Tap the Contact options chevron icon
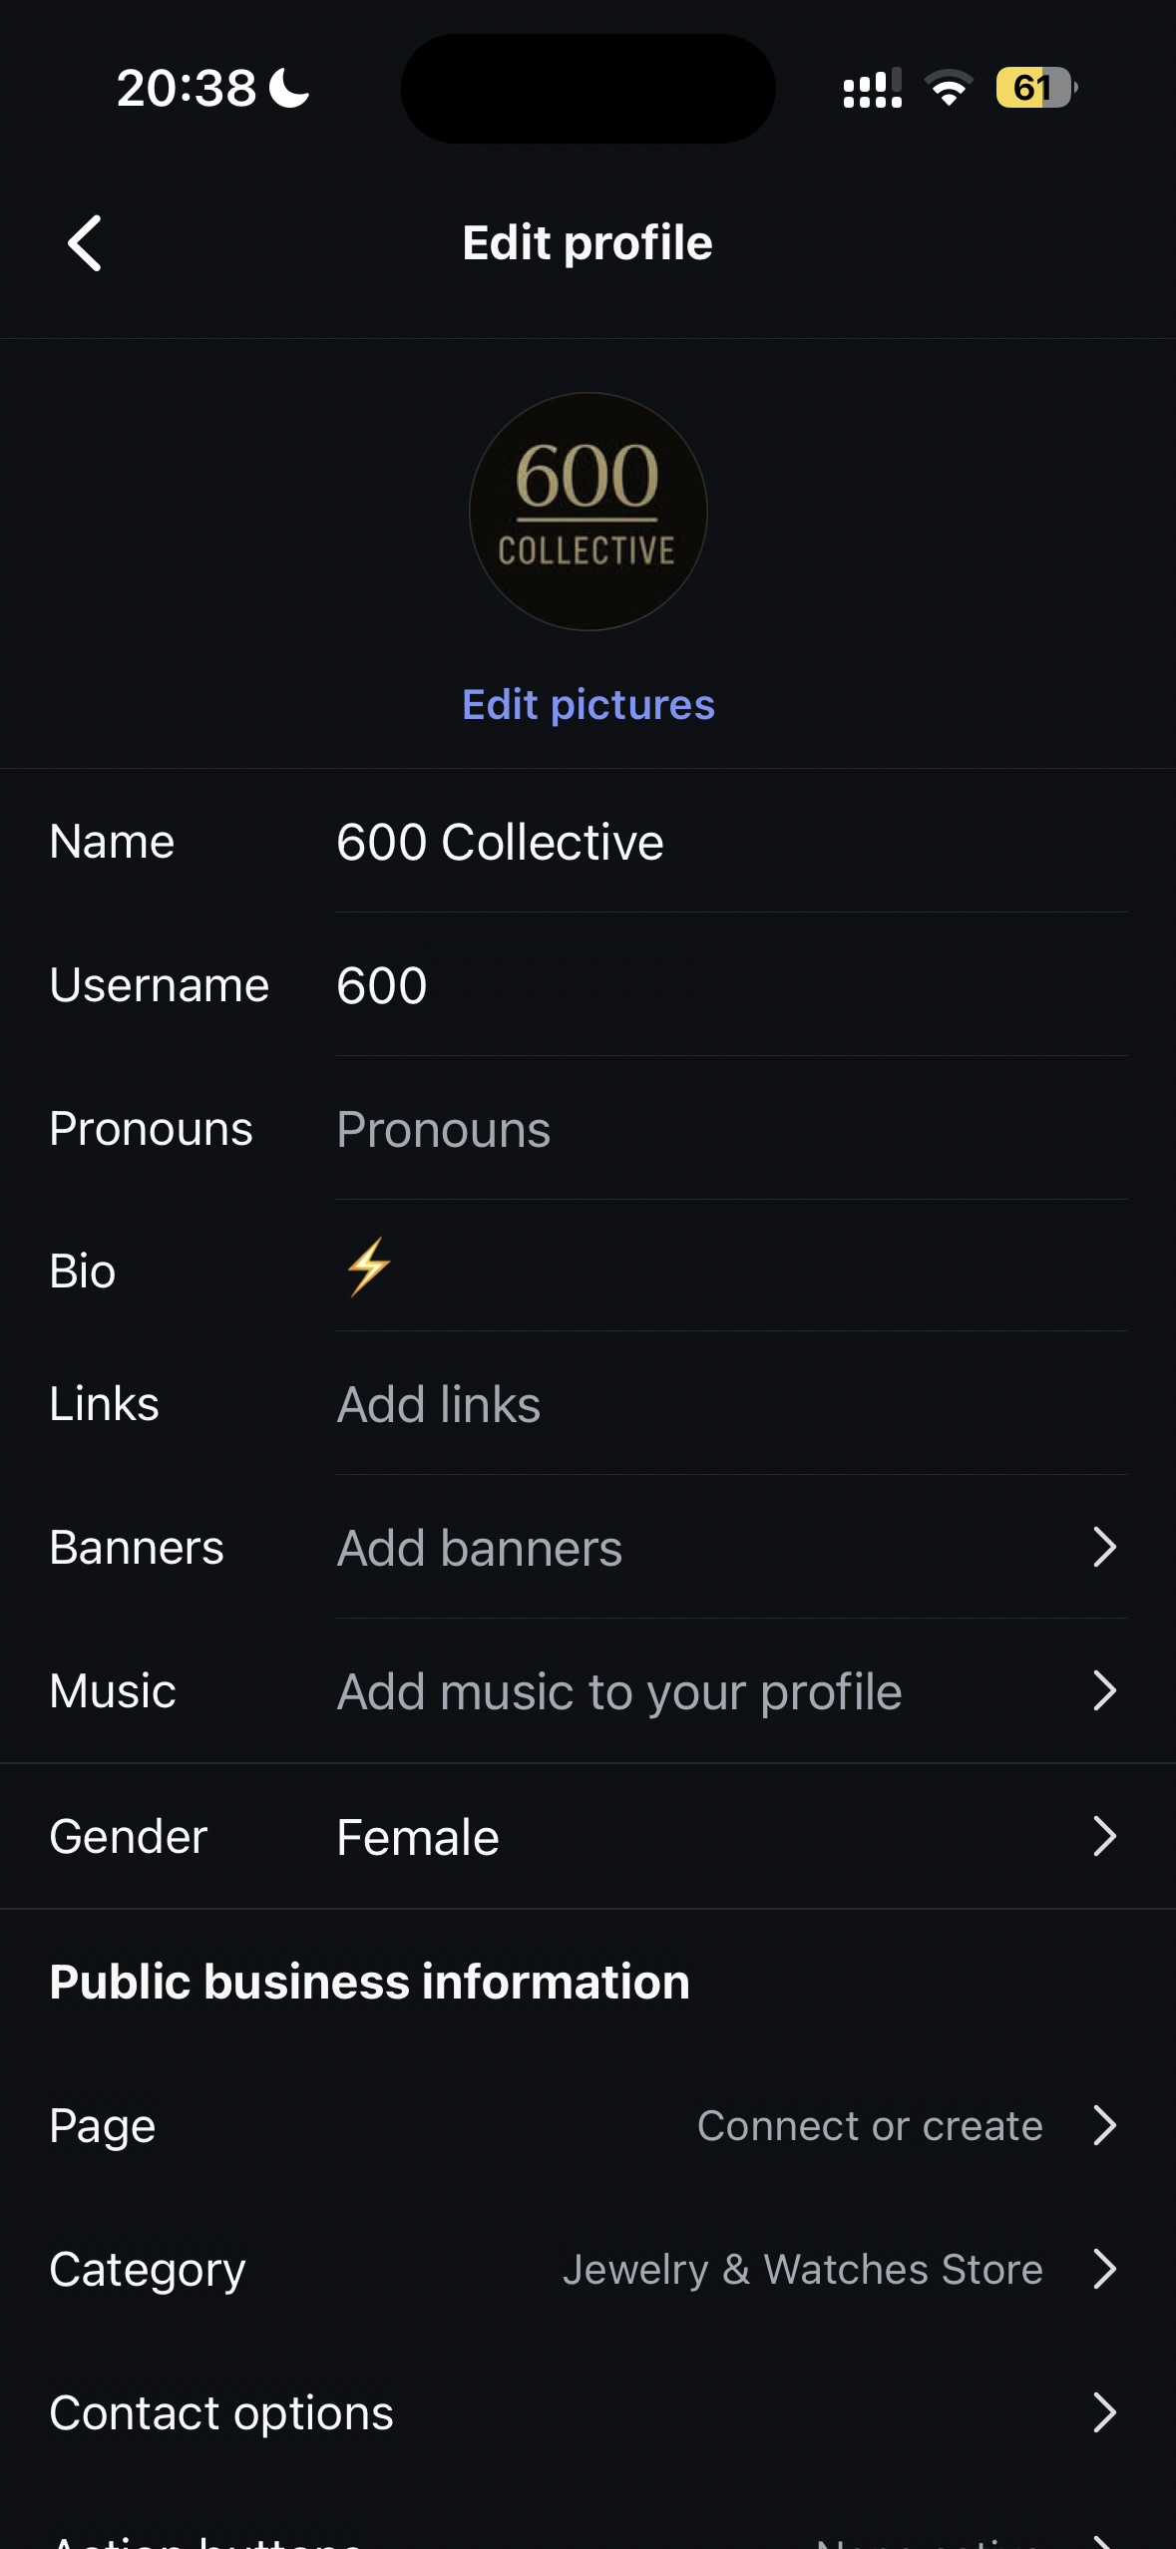This screenshot has height=2549, width=1176. [x=1103, y=2413]
